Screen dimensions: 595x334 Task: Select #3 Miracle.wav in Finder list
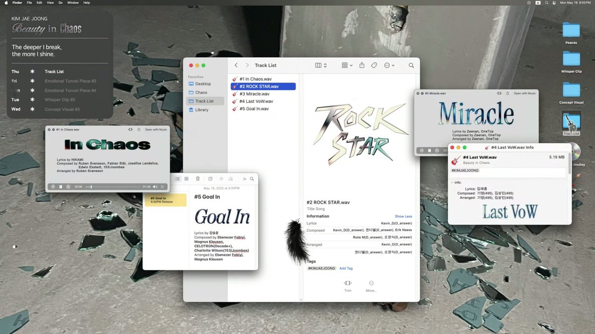click(263, 94)
